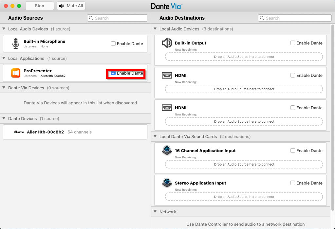Click the Built-in Output speaker icon
This screenshot has width=335, height=229.
pyautogui.click(x=167, y=43)
